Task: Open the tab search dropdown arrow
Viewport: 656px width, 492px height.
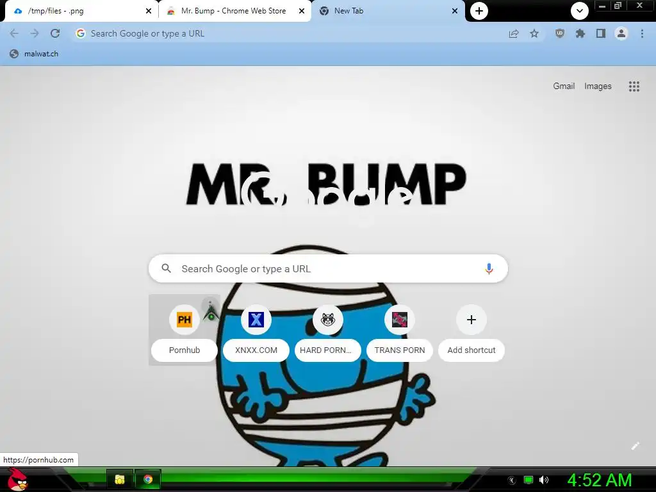Action: [x=579, y=11]
